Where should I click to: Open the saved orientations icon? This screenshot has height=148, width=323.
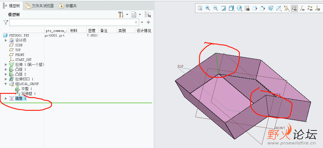(x=239, y=8)
